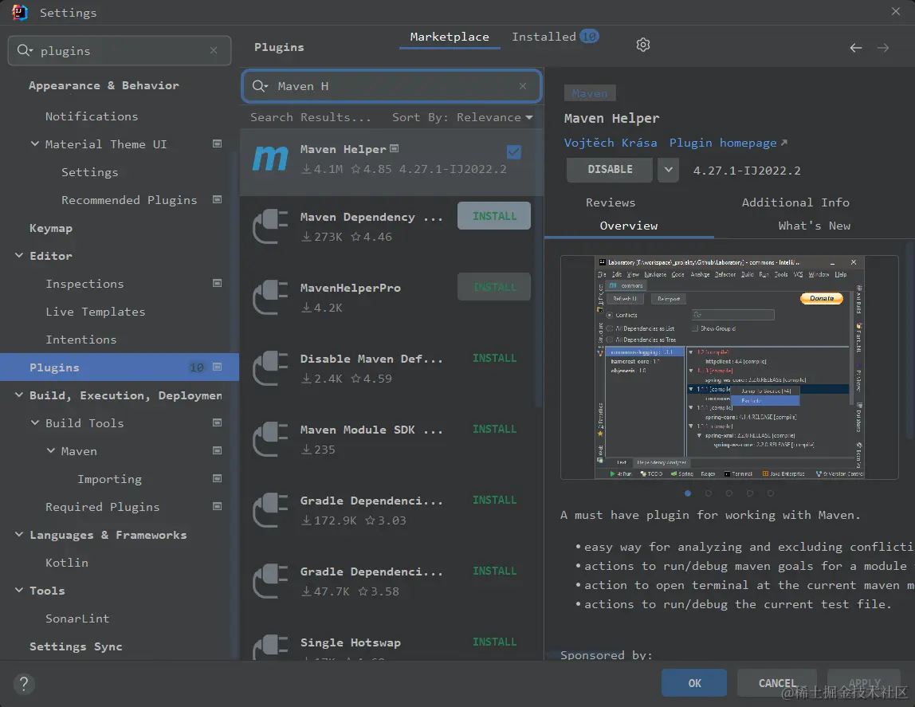Collapse the Maven tree node
This screenshot has width=915, height=707.
click(51, 451)
